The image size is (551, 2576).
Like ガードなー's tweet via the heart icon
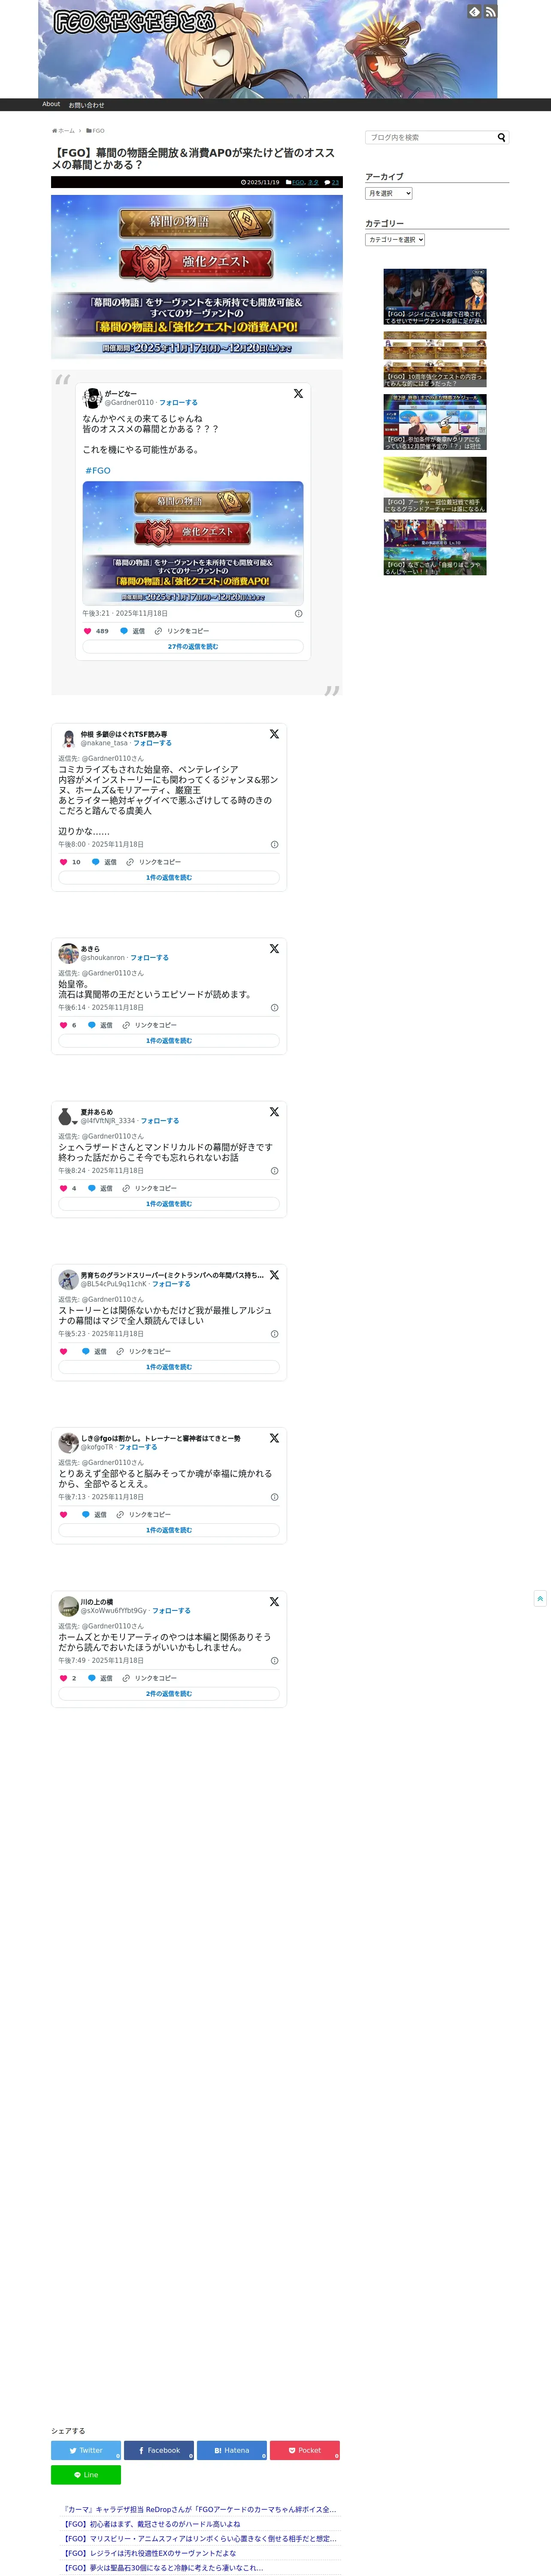[88, 631]
